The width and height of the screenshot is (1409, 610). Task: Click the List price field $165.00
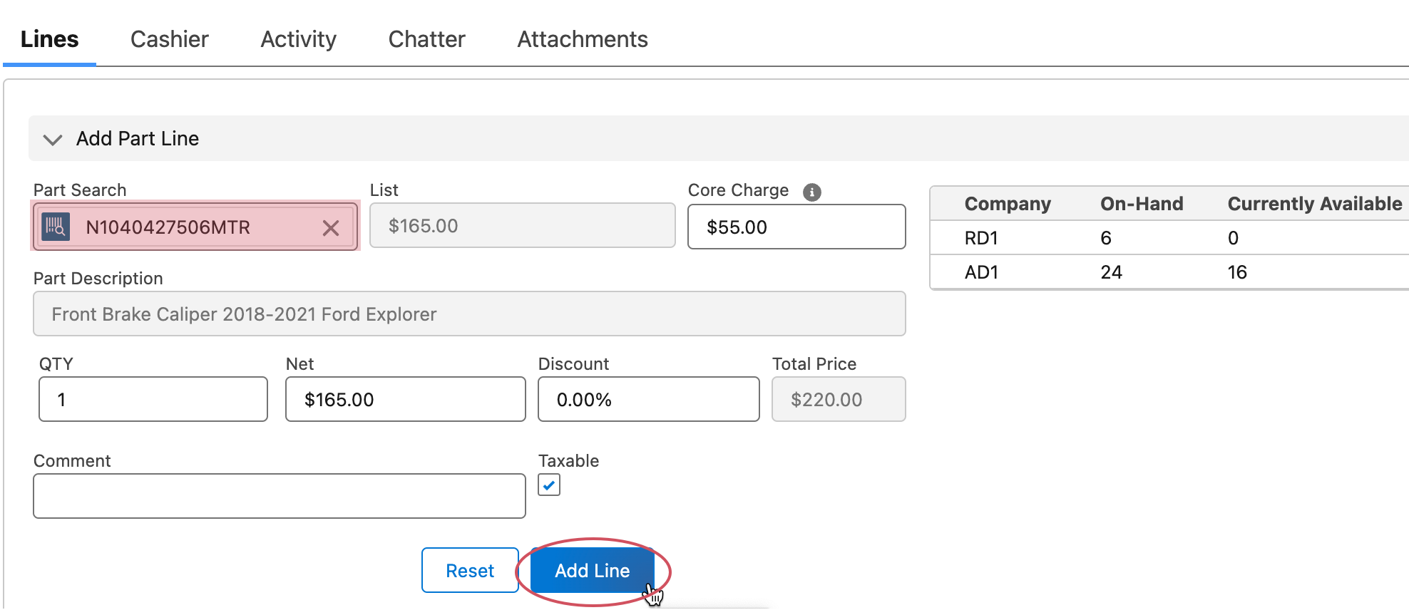pyautogui.click(x=523, y=225)
